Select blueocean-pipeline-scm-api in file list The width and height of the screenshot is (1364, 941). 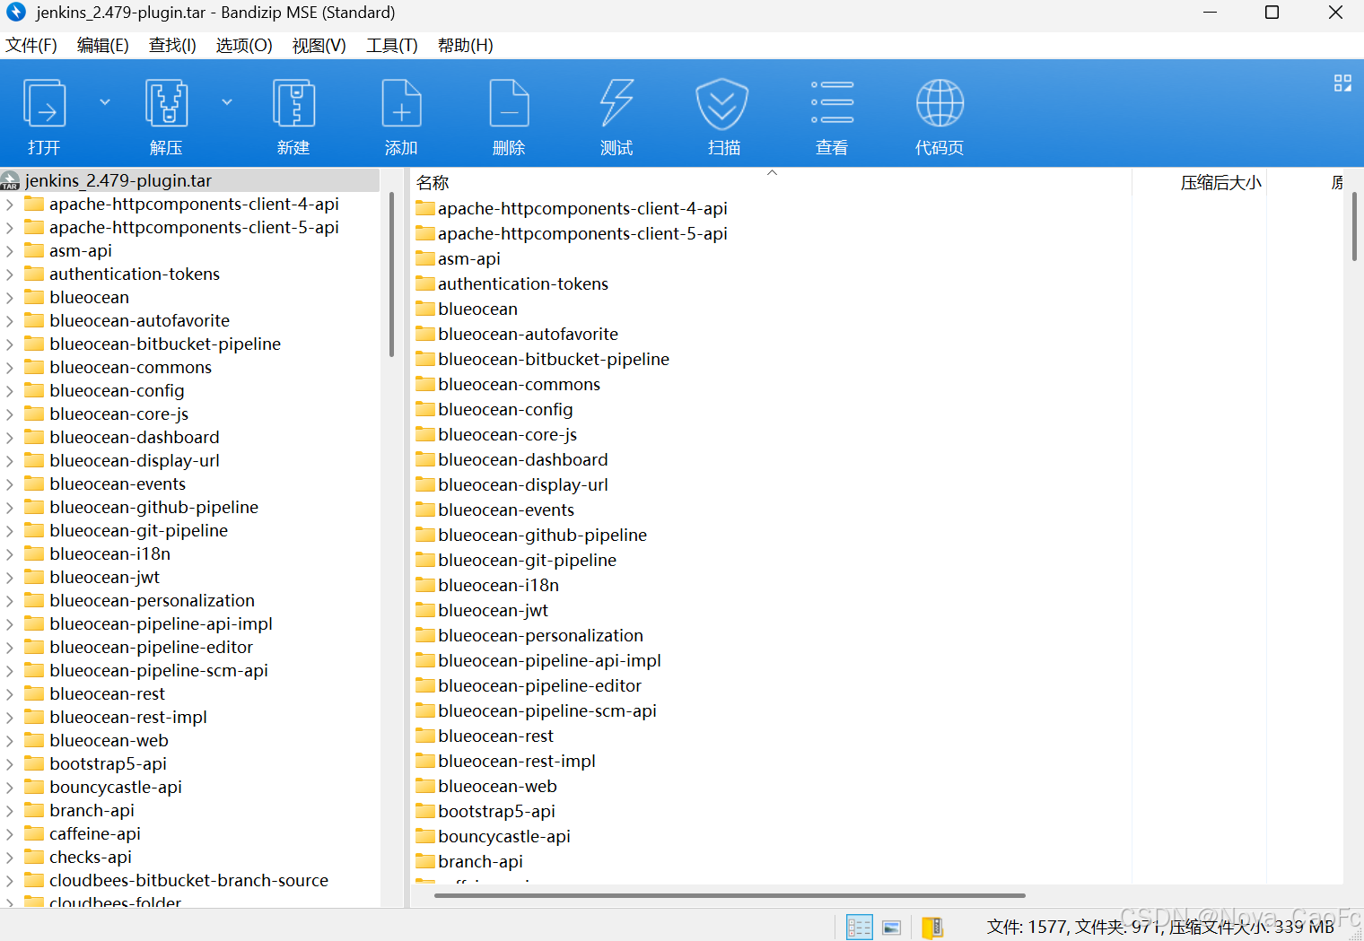[x=547, y=710]
